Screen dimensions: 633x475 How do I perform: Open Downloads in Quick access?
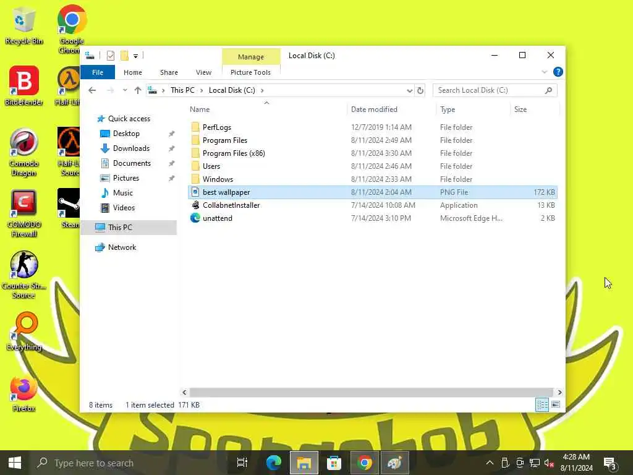pyautogui.click(x=131, y=148)
